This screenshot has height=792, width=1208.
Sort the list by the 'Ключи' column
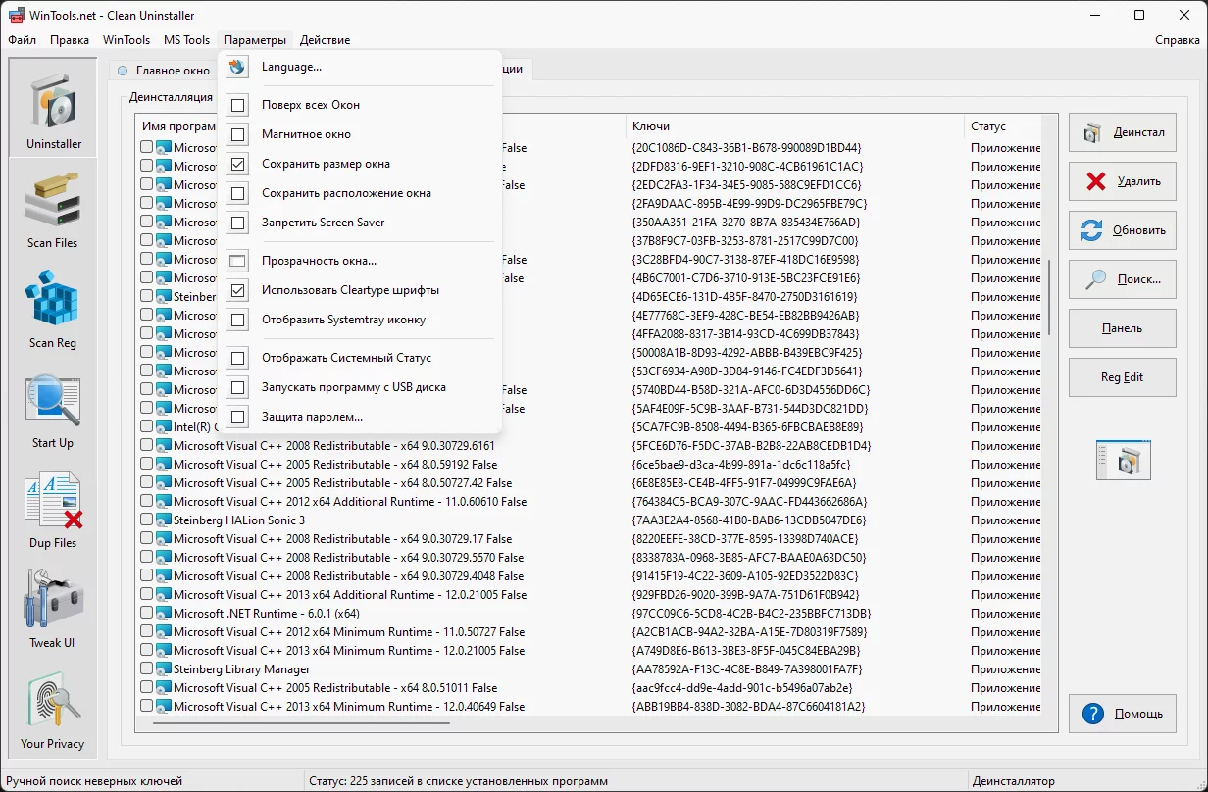click(795, 126)
